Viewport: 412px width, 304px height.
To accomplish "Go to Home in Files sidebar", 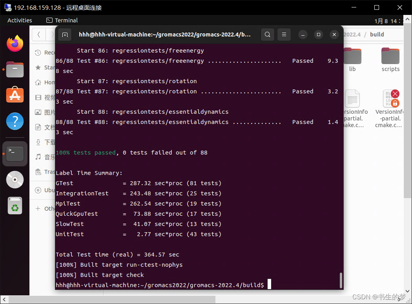I will [x=45, y=82].
